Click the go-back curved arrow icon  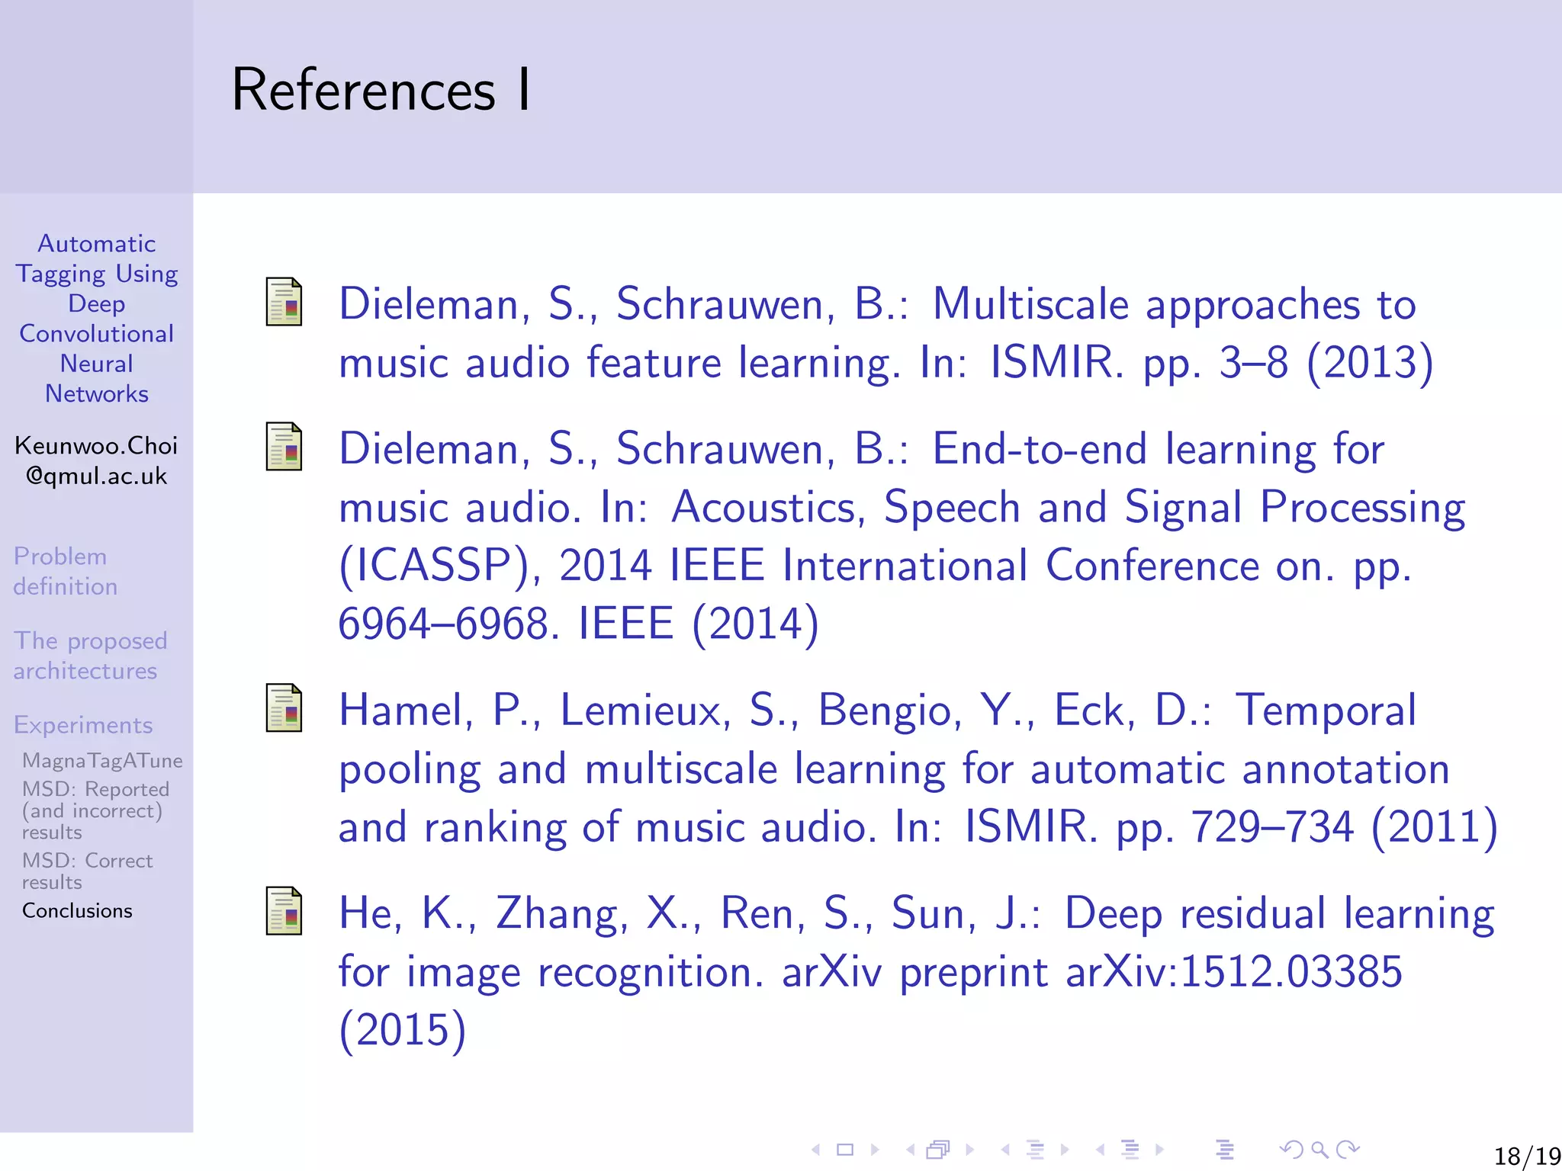pos(1291,1150)
